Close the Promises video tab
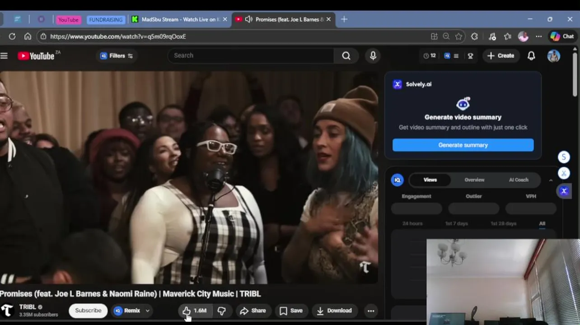Image resolution: width=580 pixels, height=325 pixels. [x=328, y=19]
